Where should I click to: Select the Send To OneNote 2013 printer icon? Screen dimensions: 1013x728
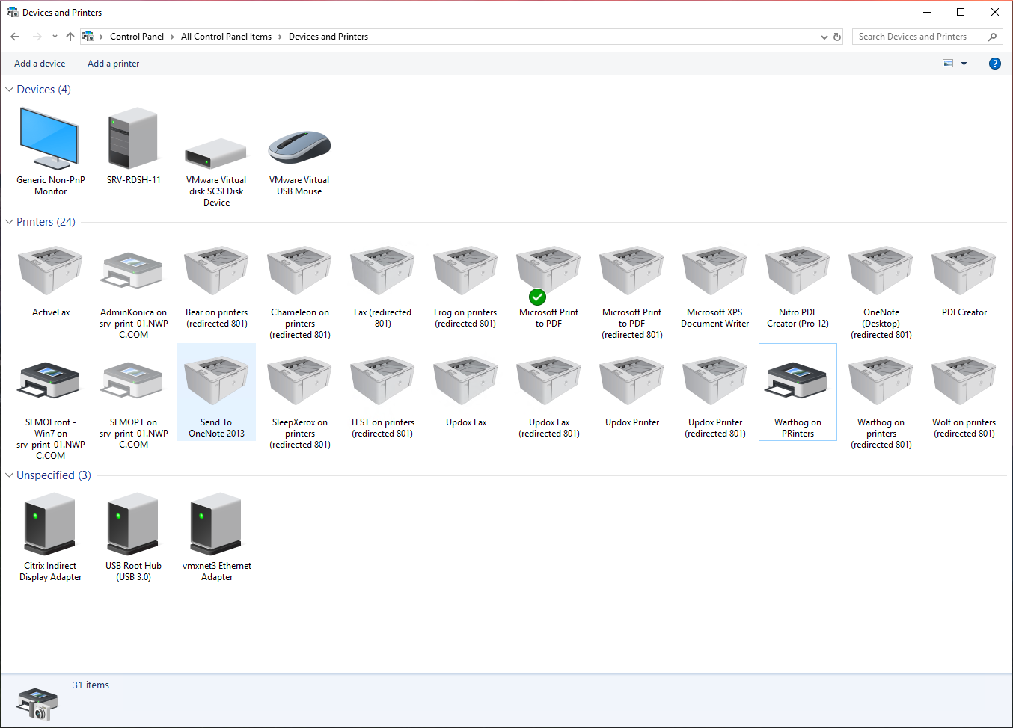(216, 380)
